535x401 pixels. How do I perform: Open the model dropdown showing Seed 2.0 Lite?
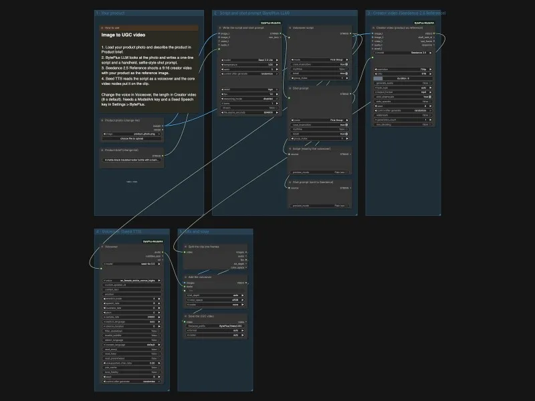pos(249,60)
